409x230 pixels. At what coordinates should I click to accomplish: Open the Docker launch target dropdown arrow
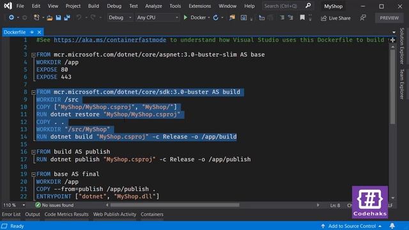tap(209, 18)
